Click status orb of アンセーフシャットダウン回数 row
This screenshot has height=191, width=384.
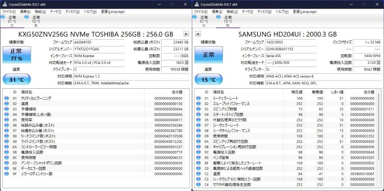coord(6,163)
